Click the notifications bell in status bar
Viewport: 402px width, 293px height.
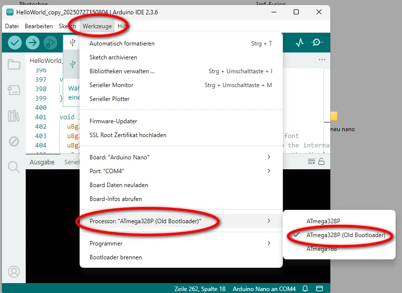(x=305, y=289)
